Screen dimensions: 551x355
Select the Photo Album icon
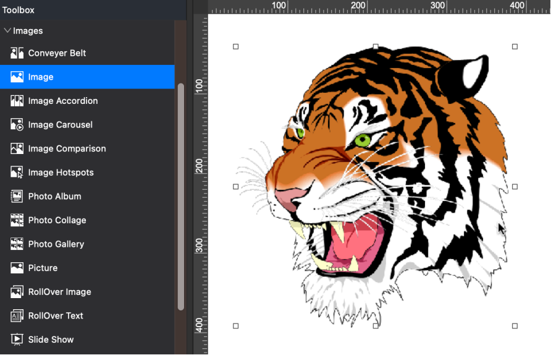(17, 197)
